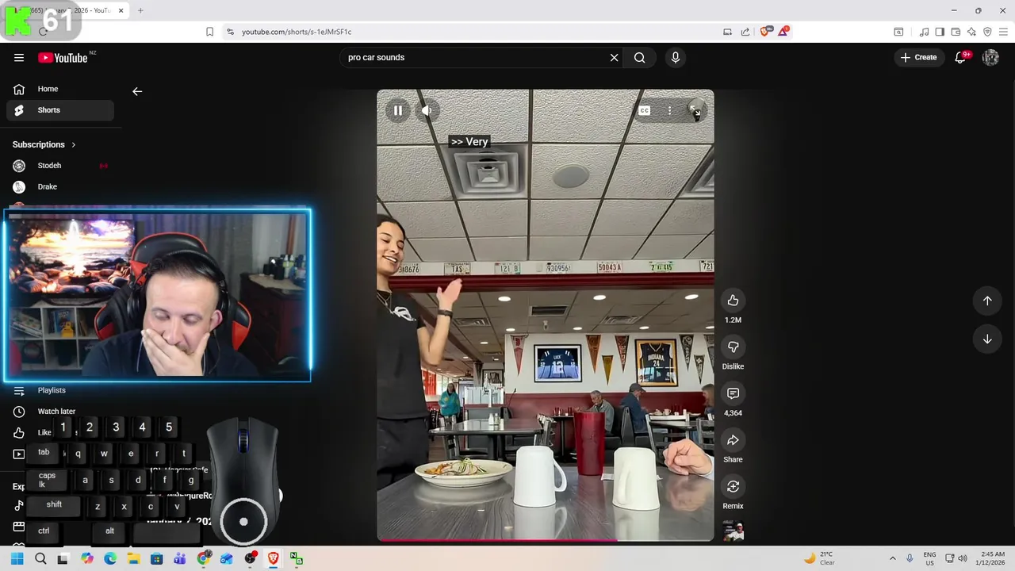Seek on the Short's red progress bar
Image resolution: width=1015 pixels, height=571 pixels.
pyautogui.click(x=546, y=540)
